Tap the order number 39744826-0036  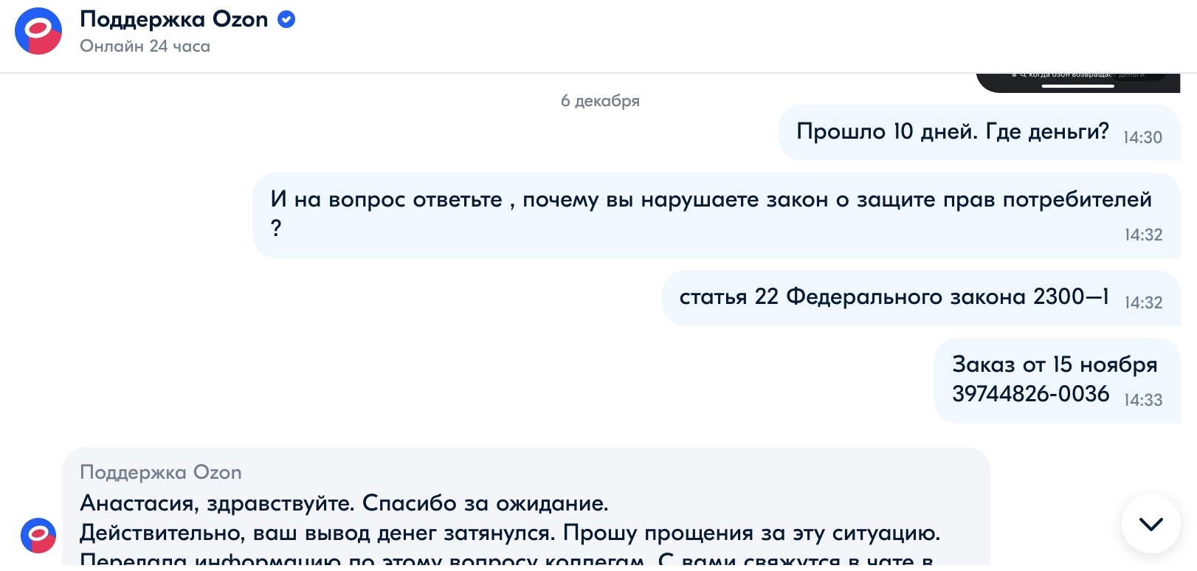click(1030, 394)
